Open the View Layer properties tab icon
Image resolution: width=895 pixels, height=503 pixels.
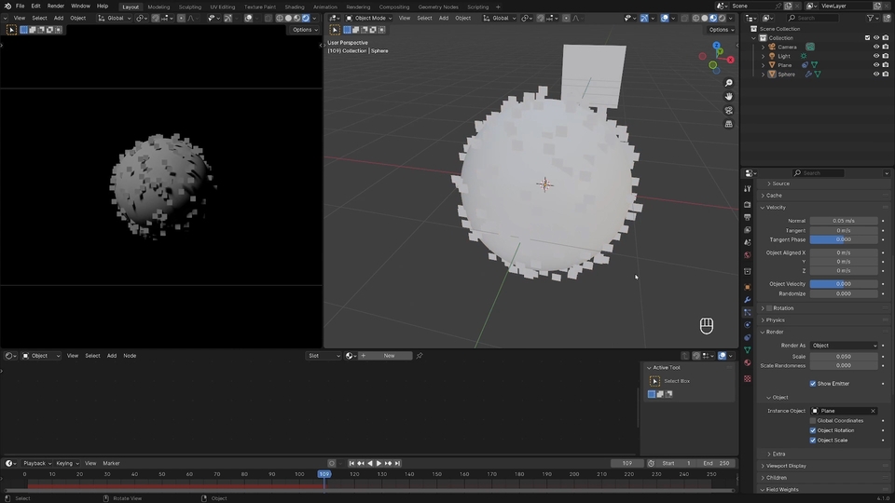click(747, 230)
